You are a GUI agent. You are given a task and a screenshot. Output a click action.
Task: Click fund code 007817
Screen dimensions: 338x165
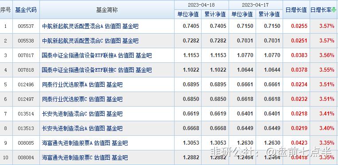26,55
